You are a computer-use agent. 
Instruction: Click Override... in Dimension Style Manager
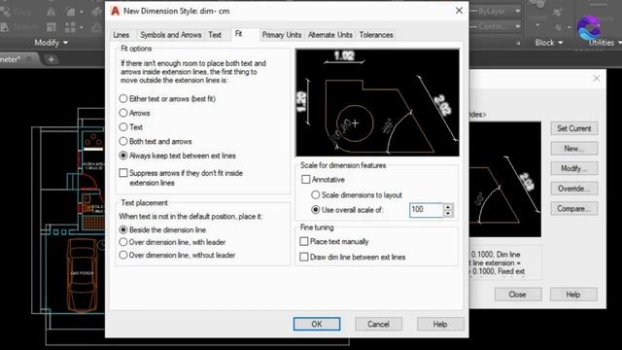pos(574,189)
